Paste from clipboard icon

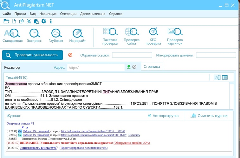point(36,21)
